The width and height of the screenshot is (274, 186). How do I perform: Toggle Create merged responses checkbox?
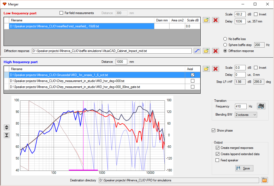click(x=218, y=148)
